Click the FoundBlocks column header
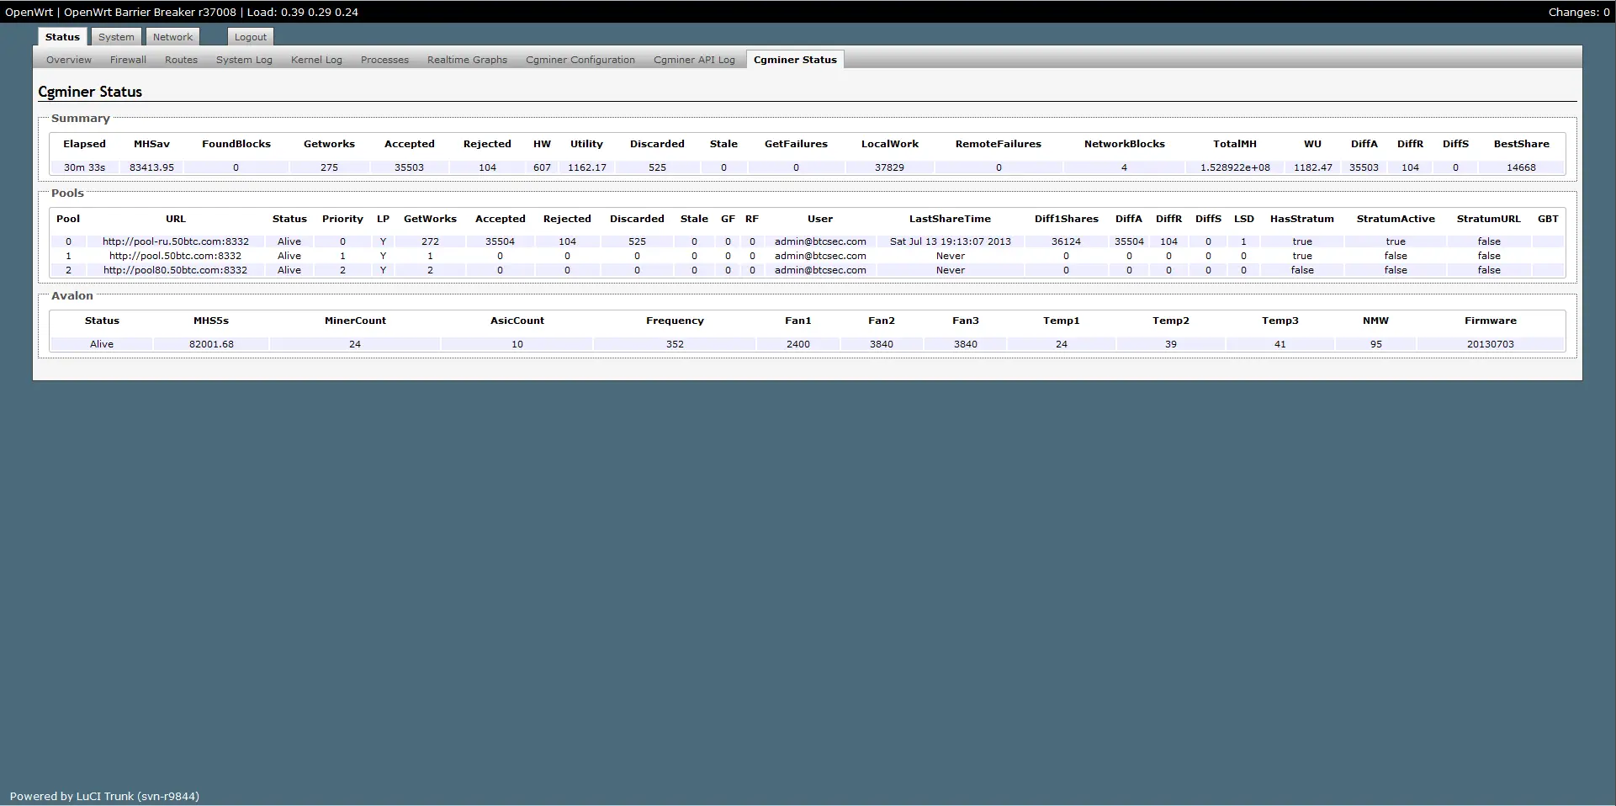 point(236,144)
